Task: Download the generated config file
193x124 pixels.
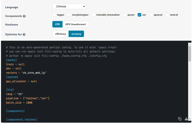Action: click(187, 119)
